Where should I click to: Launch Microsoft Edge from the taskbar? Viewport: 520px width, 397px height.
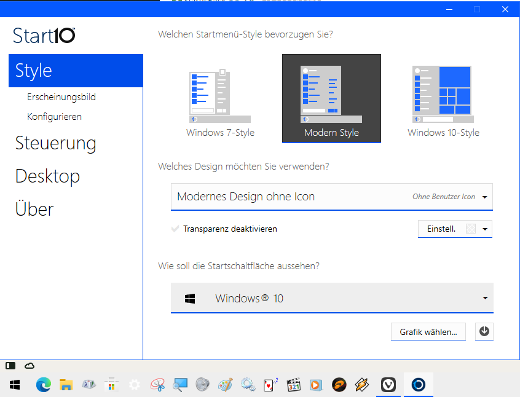coord(44,385)
